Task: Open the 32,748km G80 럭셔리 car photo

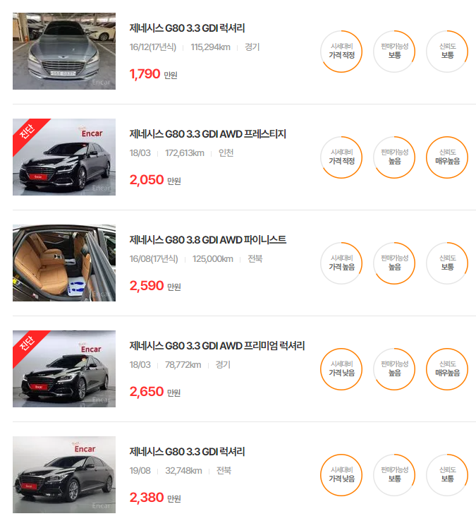Action: (64, 474)
